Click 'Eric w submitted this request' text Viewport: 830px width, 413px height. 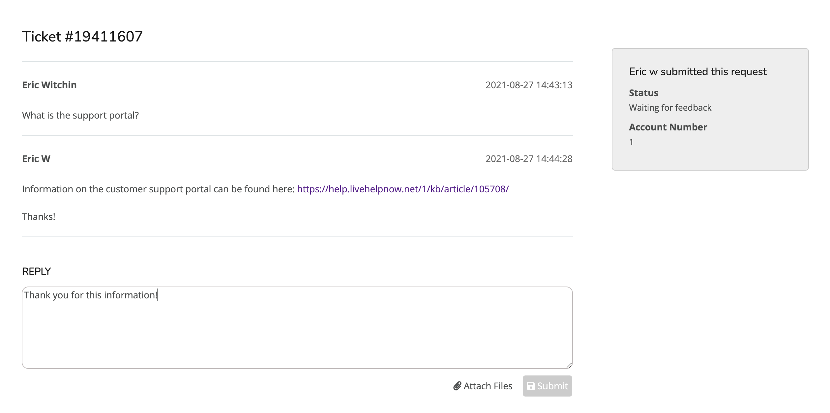698,71
